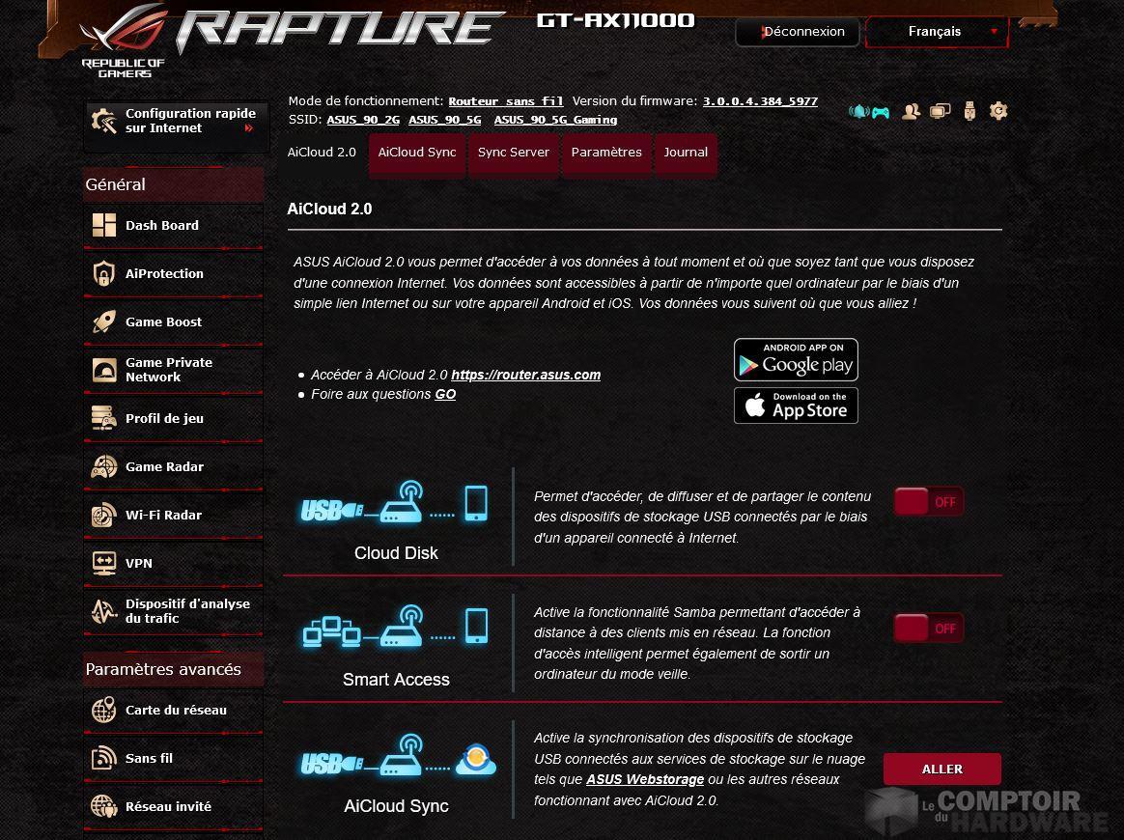This screenshot has width=1124, height=840.
Task: Click the ASUS_90_5G_Gaming SSID link
Action: (555, 120)
